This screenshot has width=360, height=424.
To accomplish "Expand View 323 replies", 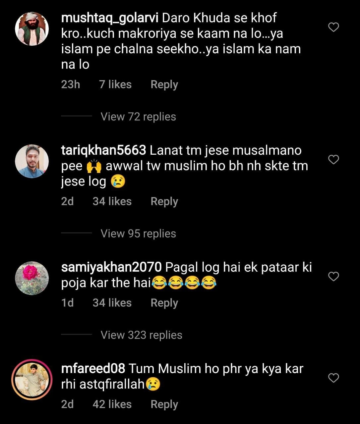I will pos(141,335).
